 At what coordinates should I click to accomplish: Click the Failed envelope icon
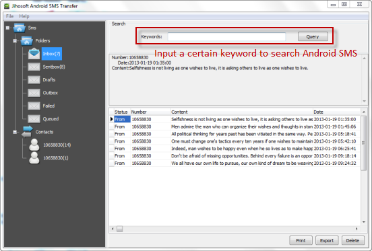coord(34,106)
